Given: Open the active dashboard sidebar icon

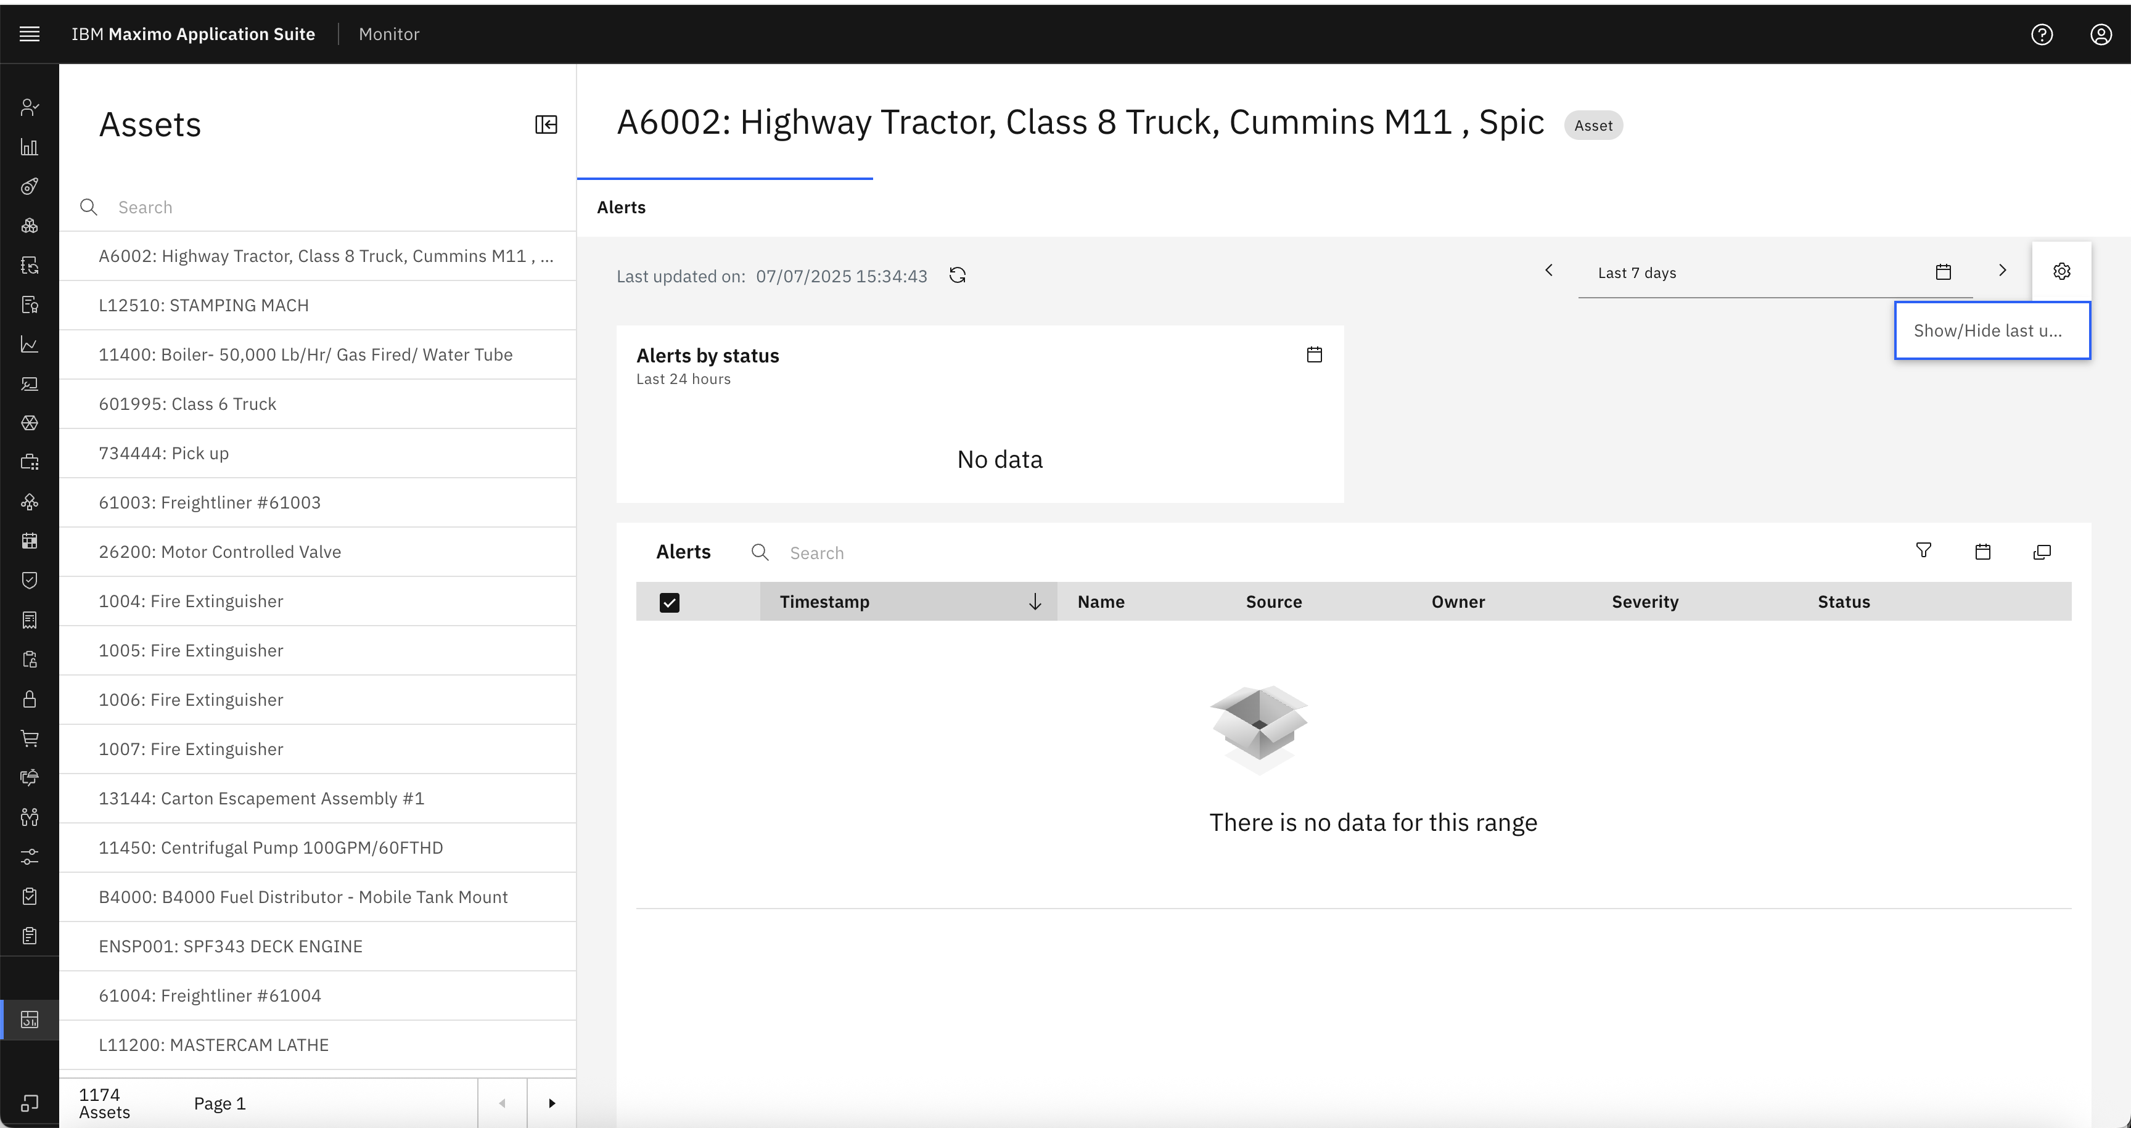Looking at the screenshot, I should pyautogui.click(x=30, y=1020).
